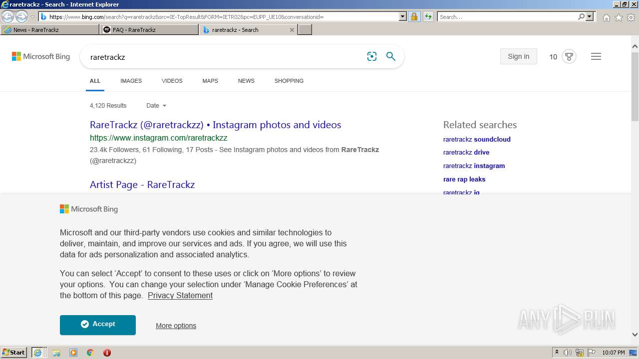Click the page scrollbar down arrow

[x=635, y=335]
